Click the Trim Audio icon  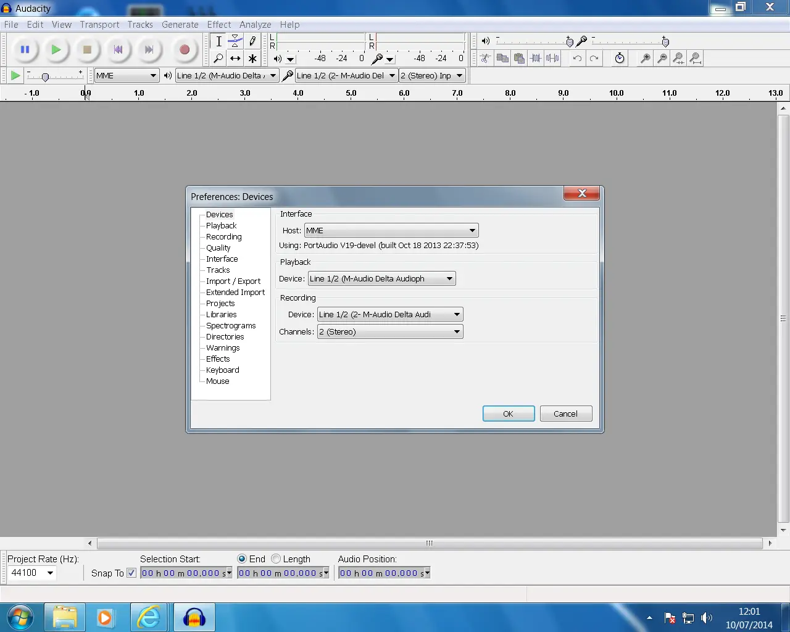[x=536, y=59]
